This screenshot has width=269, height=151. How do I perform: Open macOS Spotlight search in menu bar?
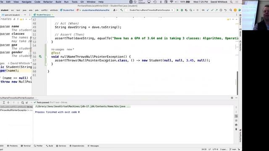231,2
